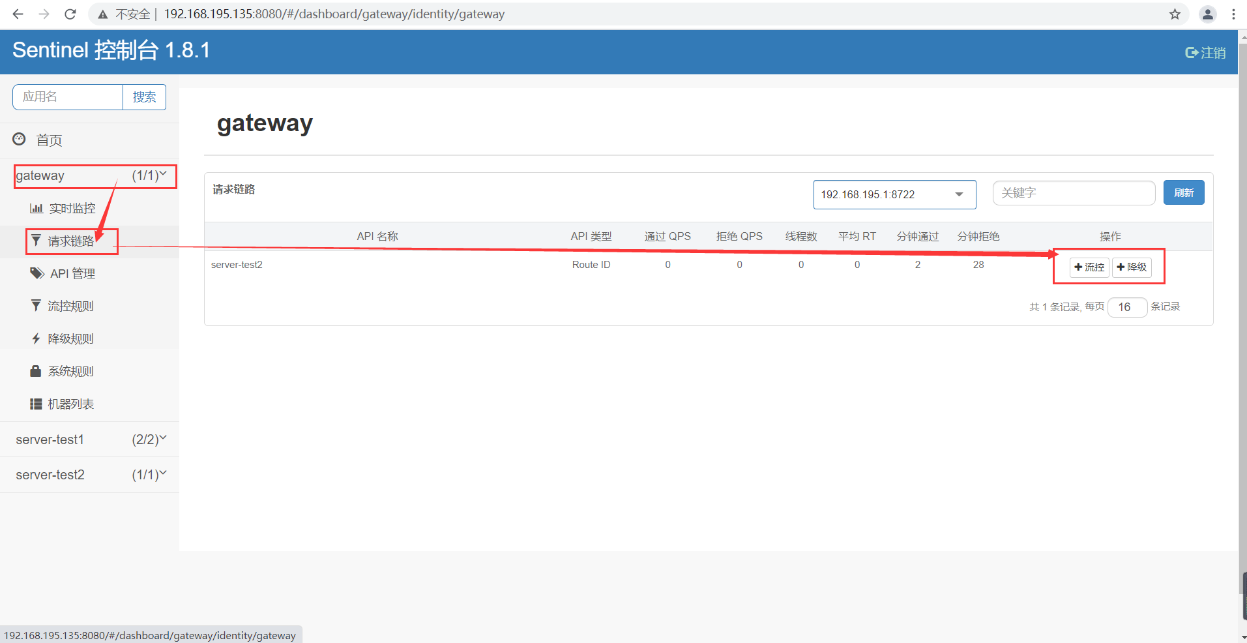Open the machine dropdown showing 192.168.195.1:8722

point(894,194)
